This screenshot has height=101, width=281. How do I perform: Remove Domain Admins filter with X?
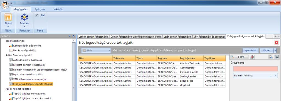point(275,76)
